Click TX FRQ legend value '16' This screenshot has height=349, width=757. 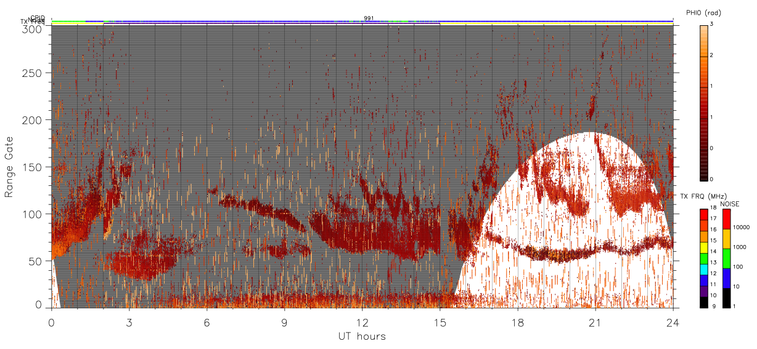[714, 229]
